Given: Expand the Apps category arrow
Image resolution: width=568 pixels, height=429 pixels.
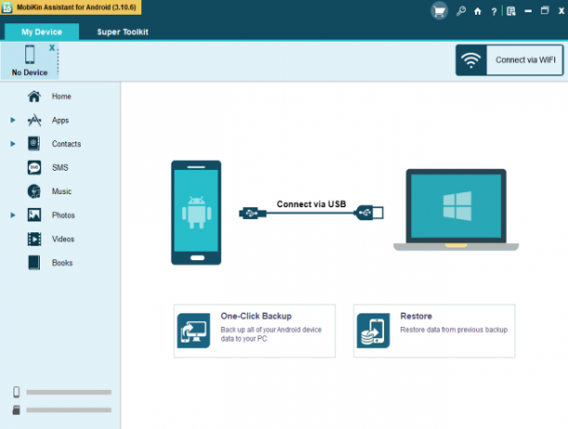Looking at the screenshot, I should click(x=13, y=120).
